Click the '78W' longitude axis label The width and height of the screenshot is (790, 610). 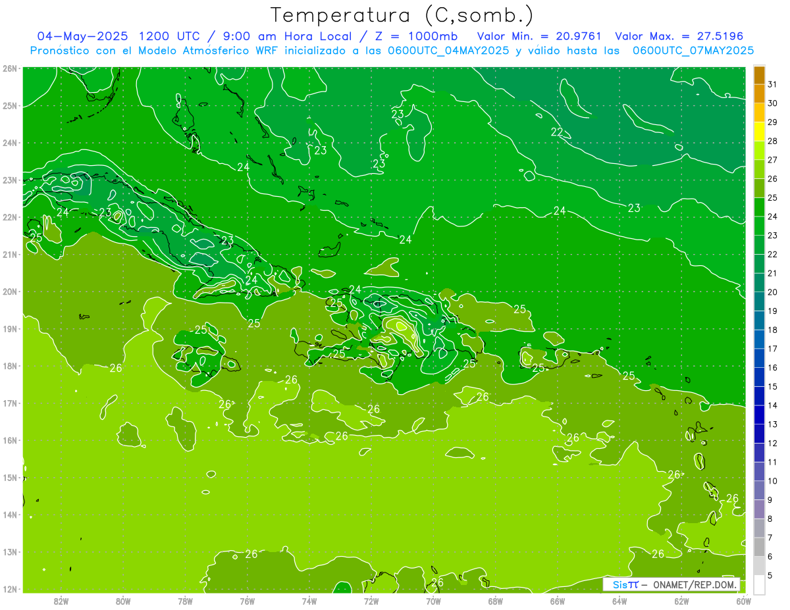[x=185, y=601]
